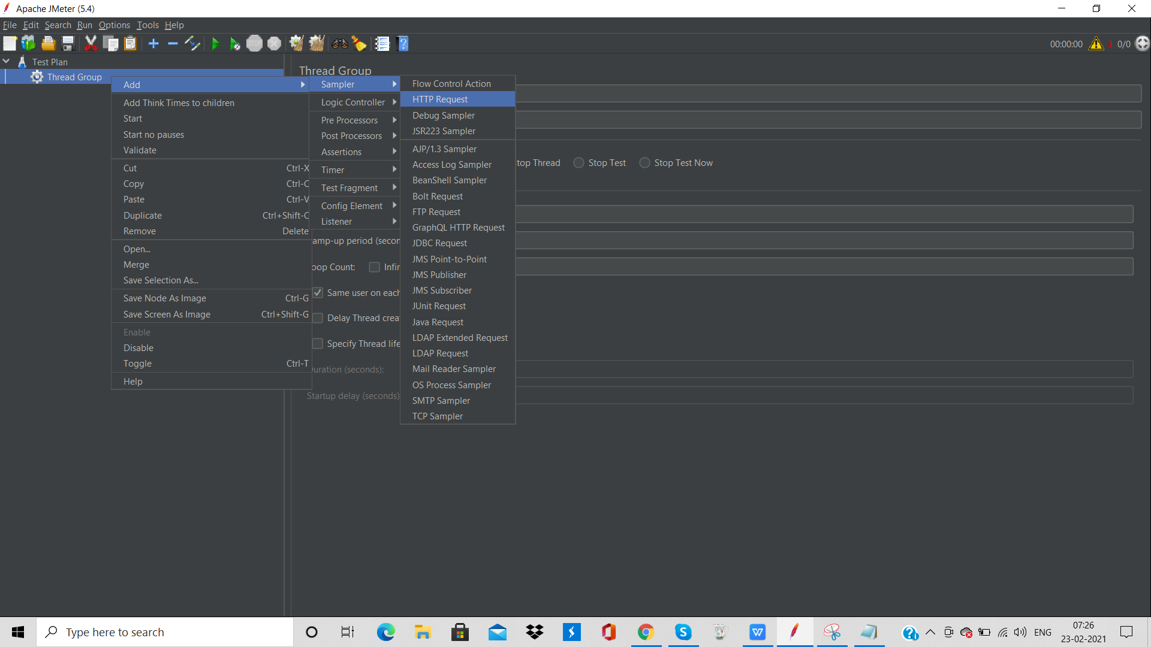Viewport: 1151px width, 647px height.
Task: Click the yellow warning triangle log icon
Action: click(x=1096, y=44)
